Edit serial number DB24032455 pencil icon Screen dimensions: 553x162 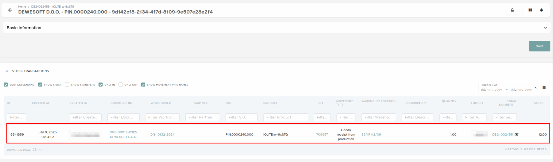click(516, 134)
